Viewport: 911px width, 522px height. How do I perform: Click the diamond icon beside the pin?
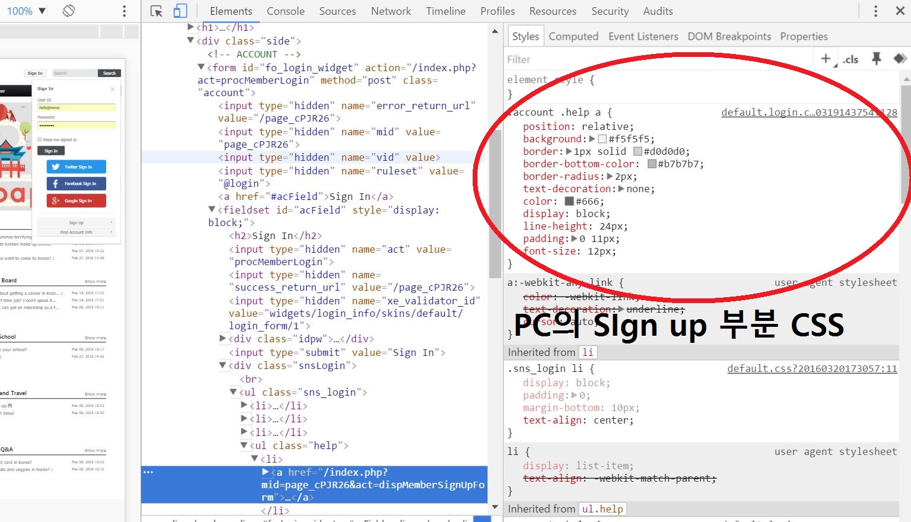[900, 58]
